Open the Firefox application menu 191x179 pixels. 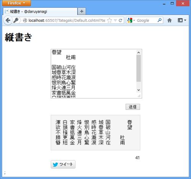16,3
